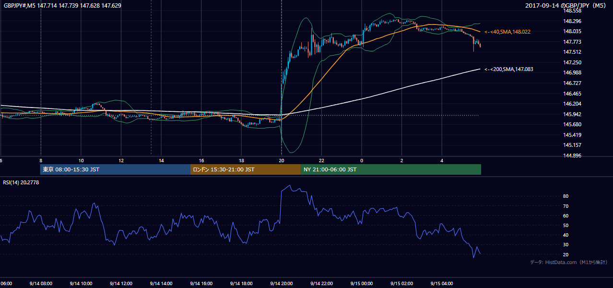Click the 9/15 04:00 time label
The image size is (613, 288).
(x=442, y=283)
